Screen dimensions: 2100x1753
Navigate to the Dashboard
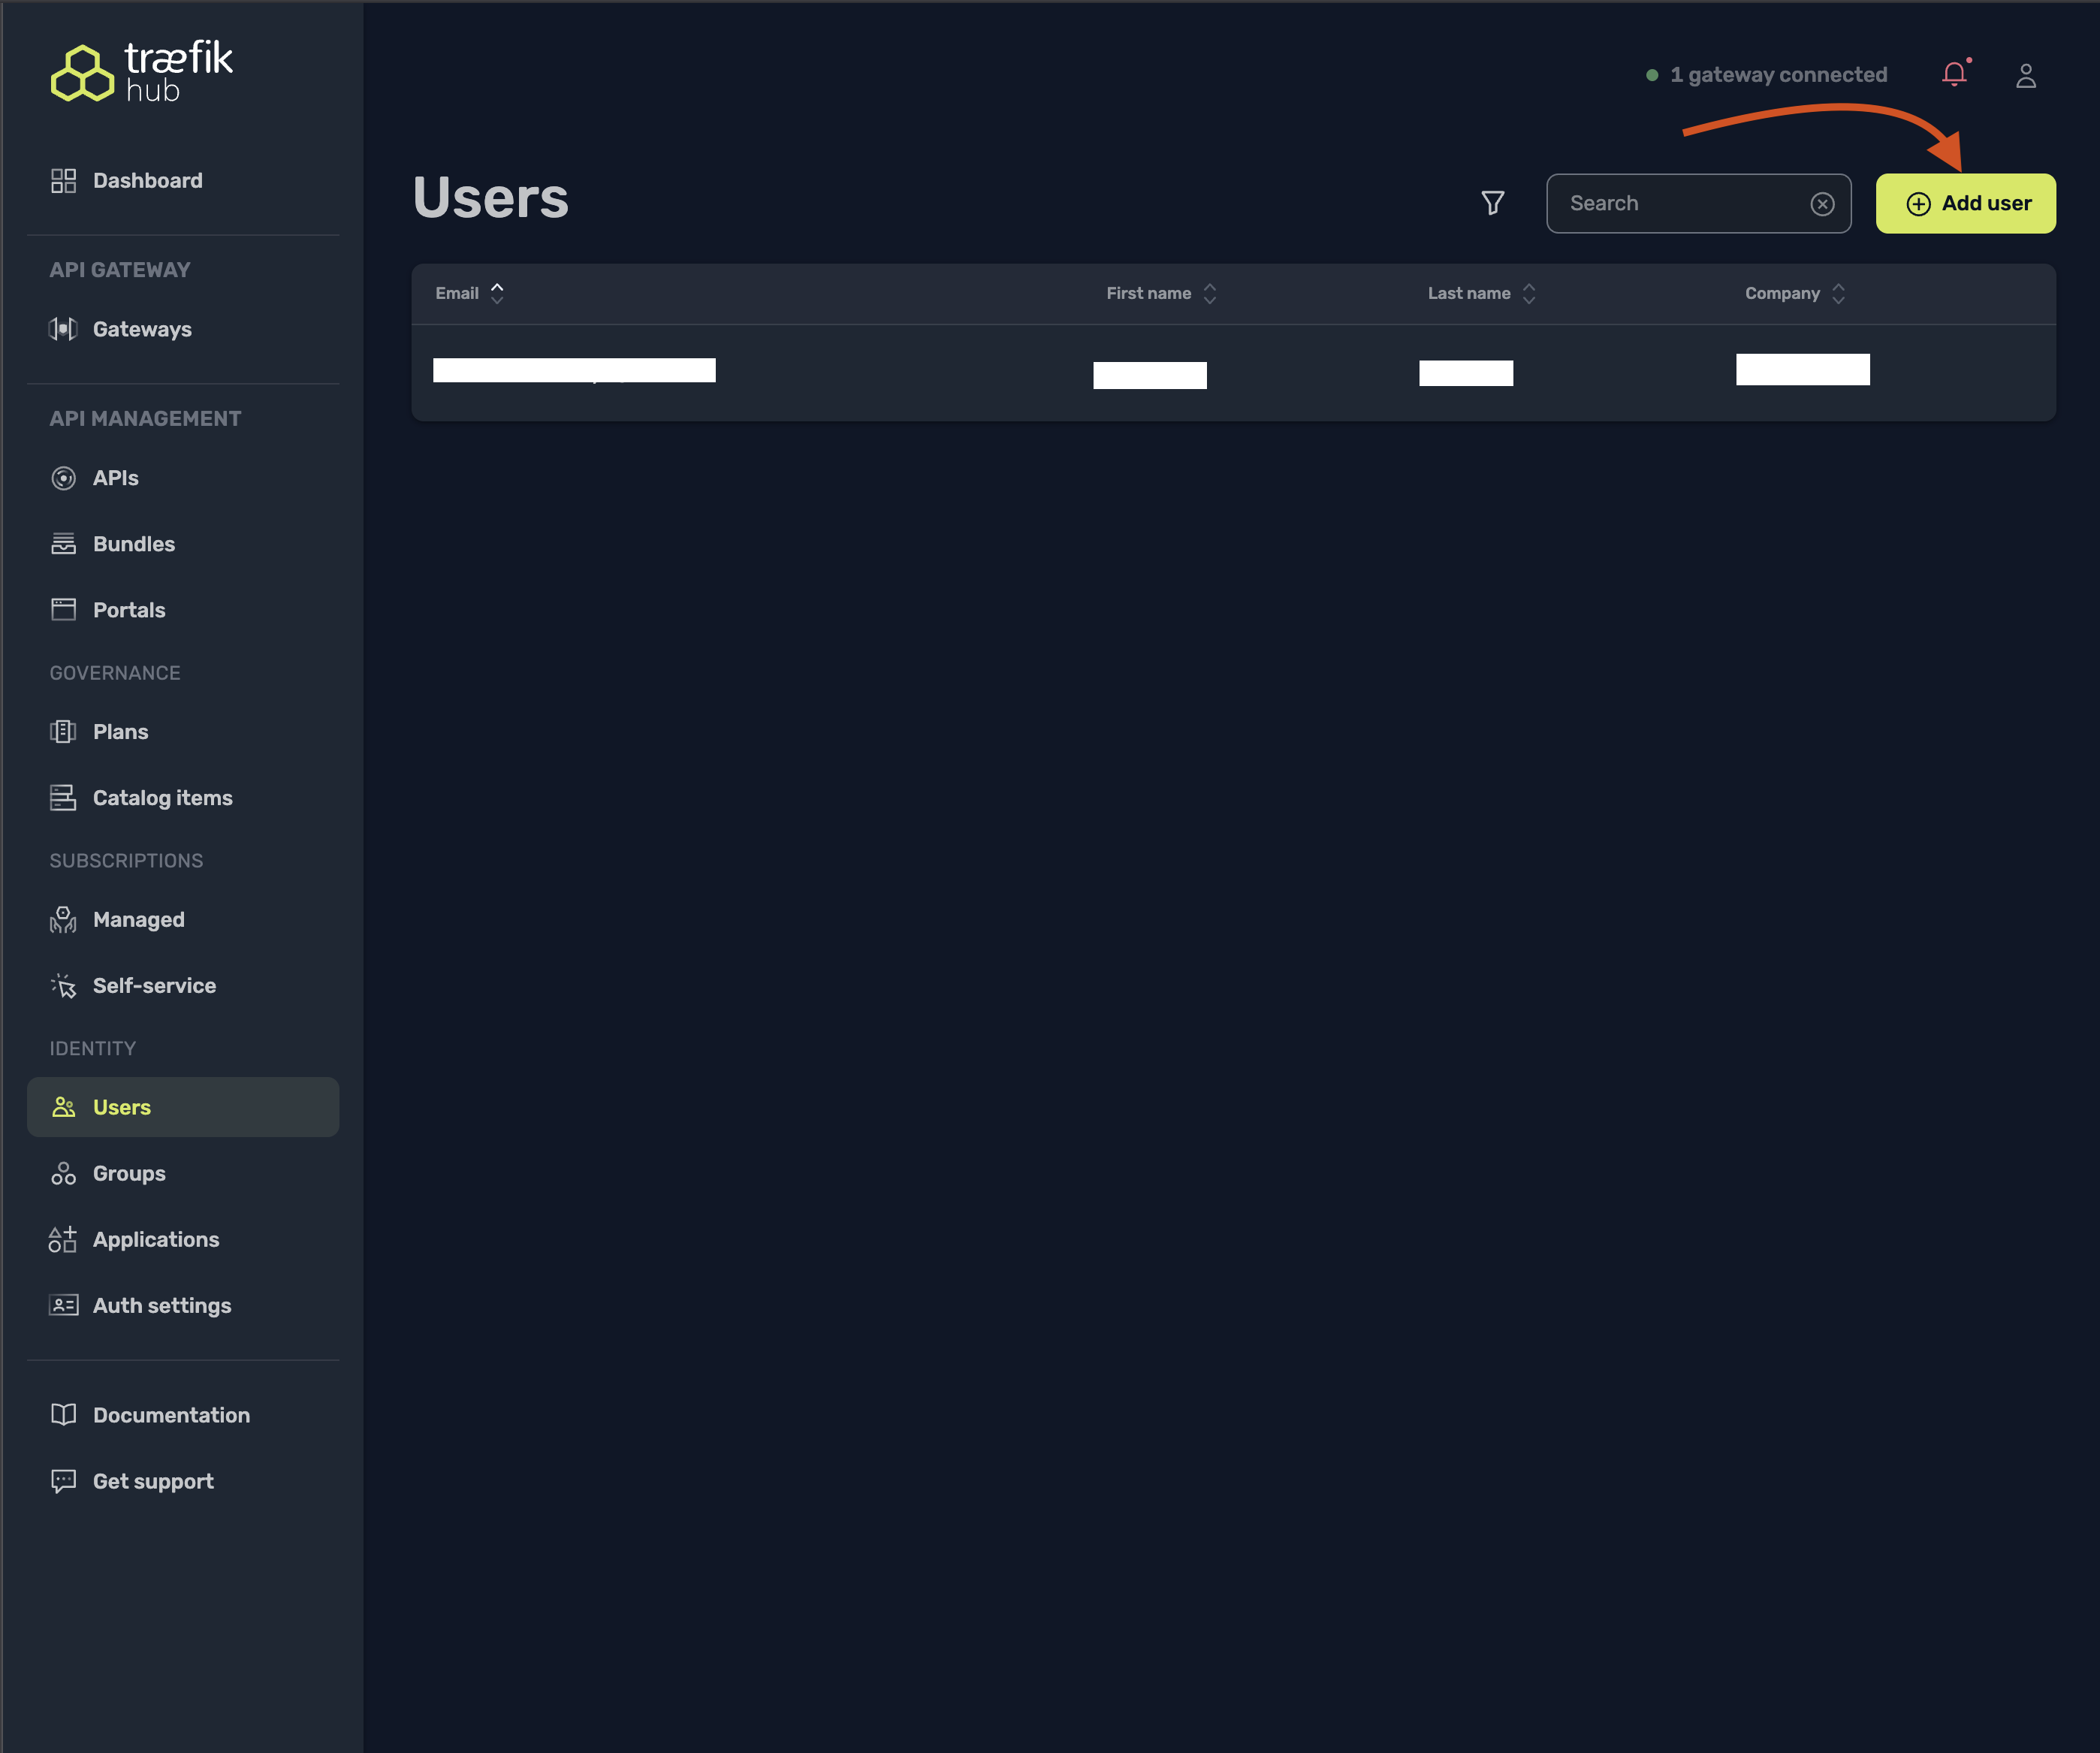[x=147, y=181]
